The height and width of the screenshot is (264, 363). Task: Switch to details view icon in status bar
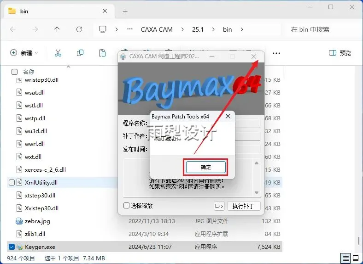pos(345,258)
